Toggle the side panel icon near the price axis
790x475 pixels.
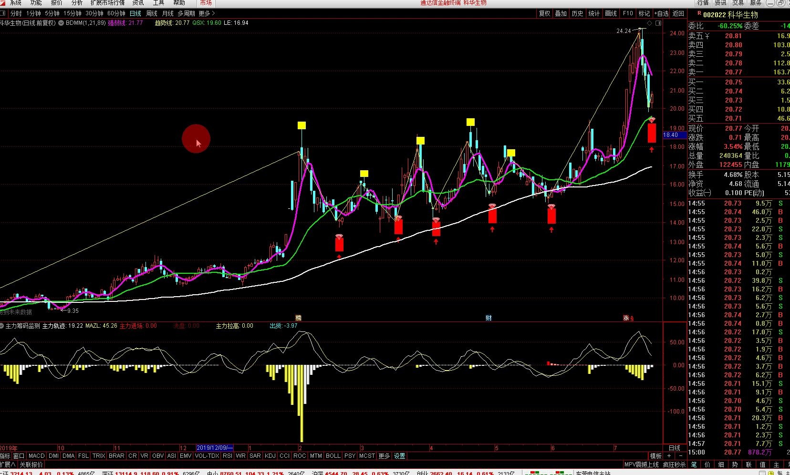point(657,23)
